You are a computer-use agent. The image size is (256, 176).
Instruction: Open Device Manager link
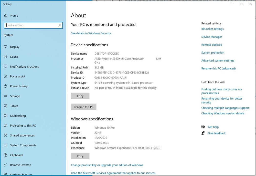click(212, 37)
